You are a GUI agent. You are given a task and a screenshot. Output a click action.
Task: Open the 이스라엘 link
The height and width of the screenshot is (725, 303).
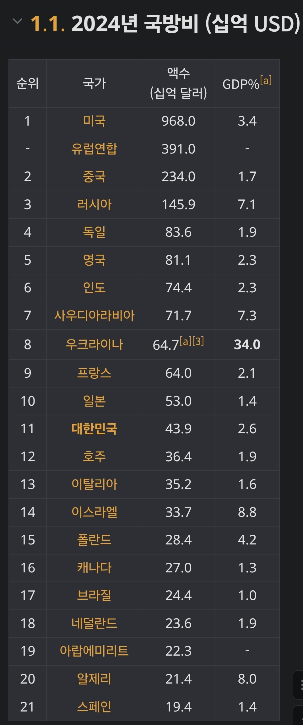click(94, 512)
